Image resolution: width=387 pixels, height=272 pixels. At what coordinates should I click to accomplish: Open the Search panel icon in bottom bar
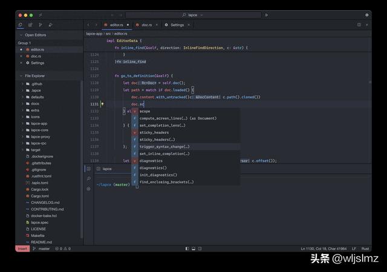tap(89, 179)
